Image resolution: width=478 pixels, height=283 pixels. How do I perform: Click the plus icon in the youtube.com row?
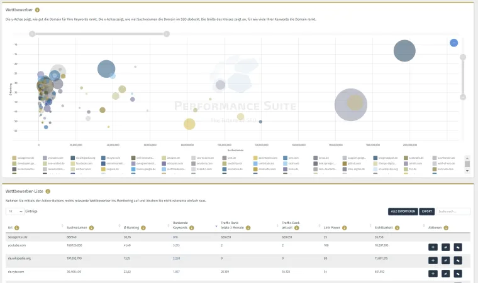(x=433, y=247)
